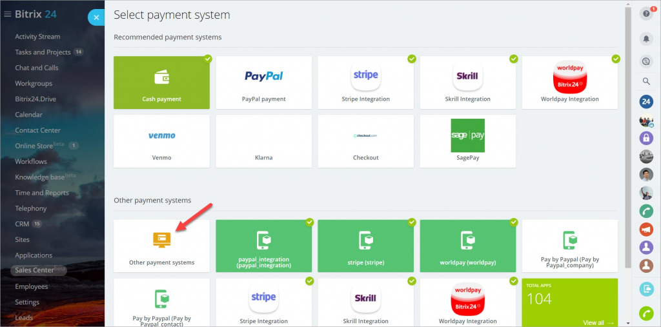Open the purple user avatar icon
661x327 pixels.
tap(646, 247)
